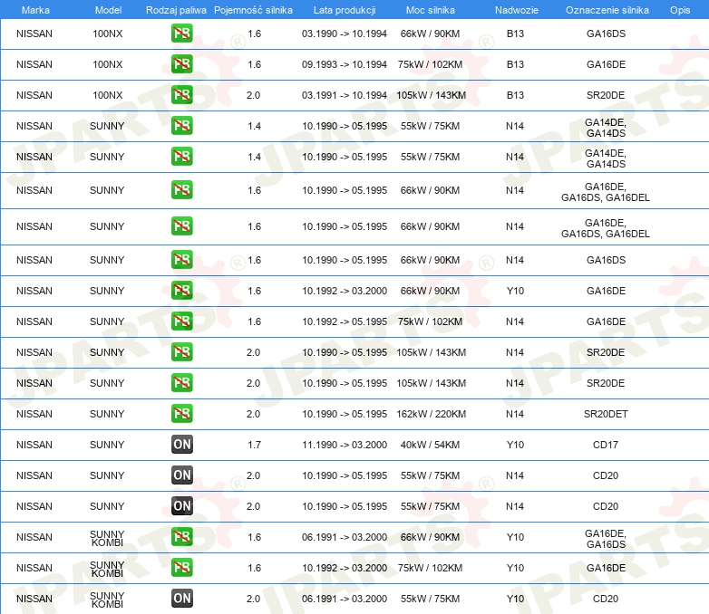
Task: Click the Y10 body cell in the SUNNY GA16DE 66kW row
Action: [515, 291]
